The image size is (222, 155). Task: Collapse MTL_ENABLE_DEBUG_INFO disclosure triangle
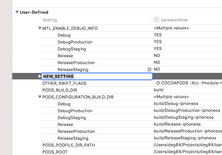click(40, 28)
